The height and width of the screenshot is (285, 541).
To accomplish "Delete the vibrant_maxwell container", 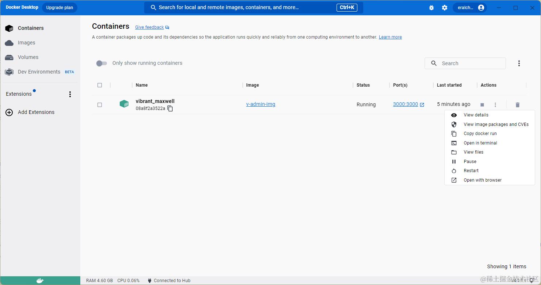I will point(517,105).
